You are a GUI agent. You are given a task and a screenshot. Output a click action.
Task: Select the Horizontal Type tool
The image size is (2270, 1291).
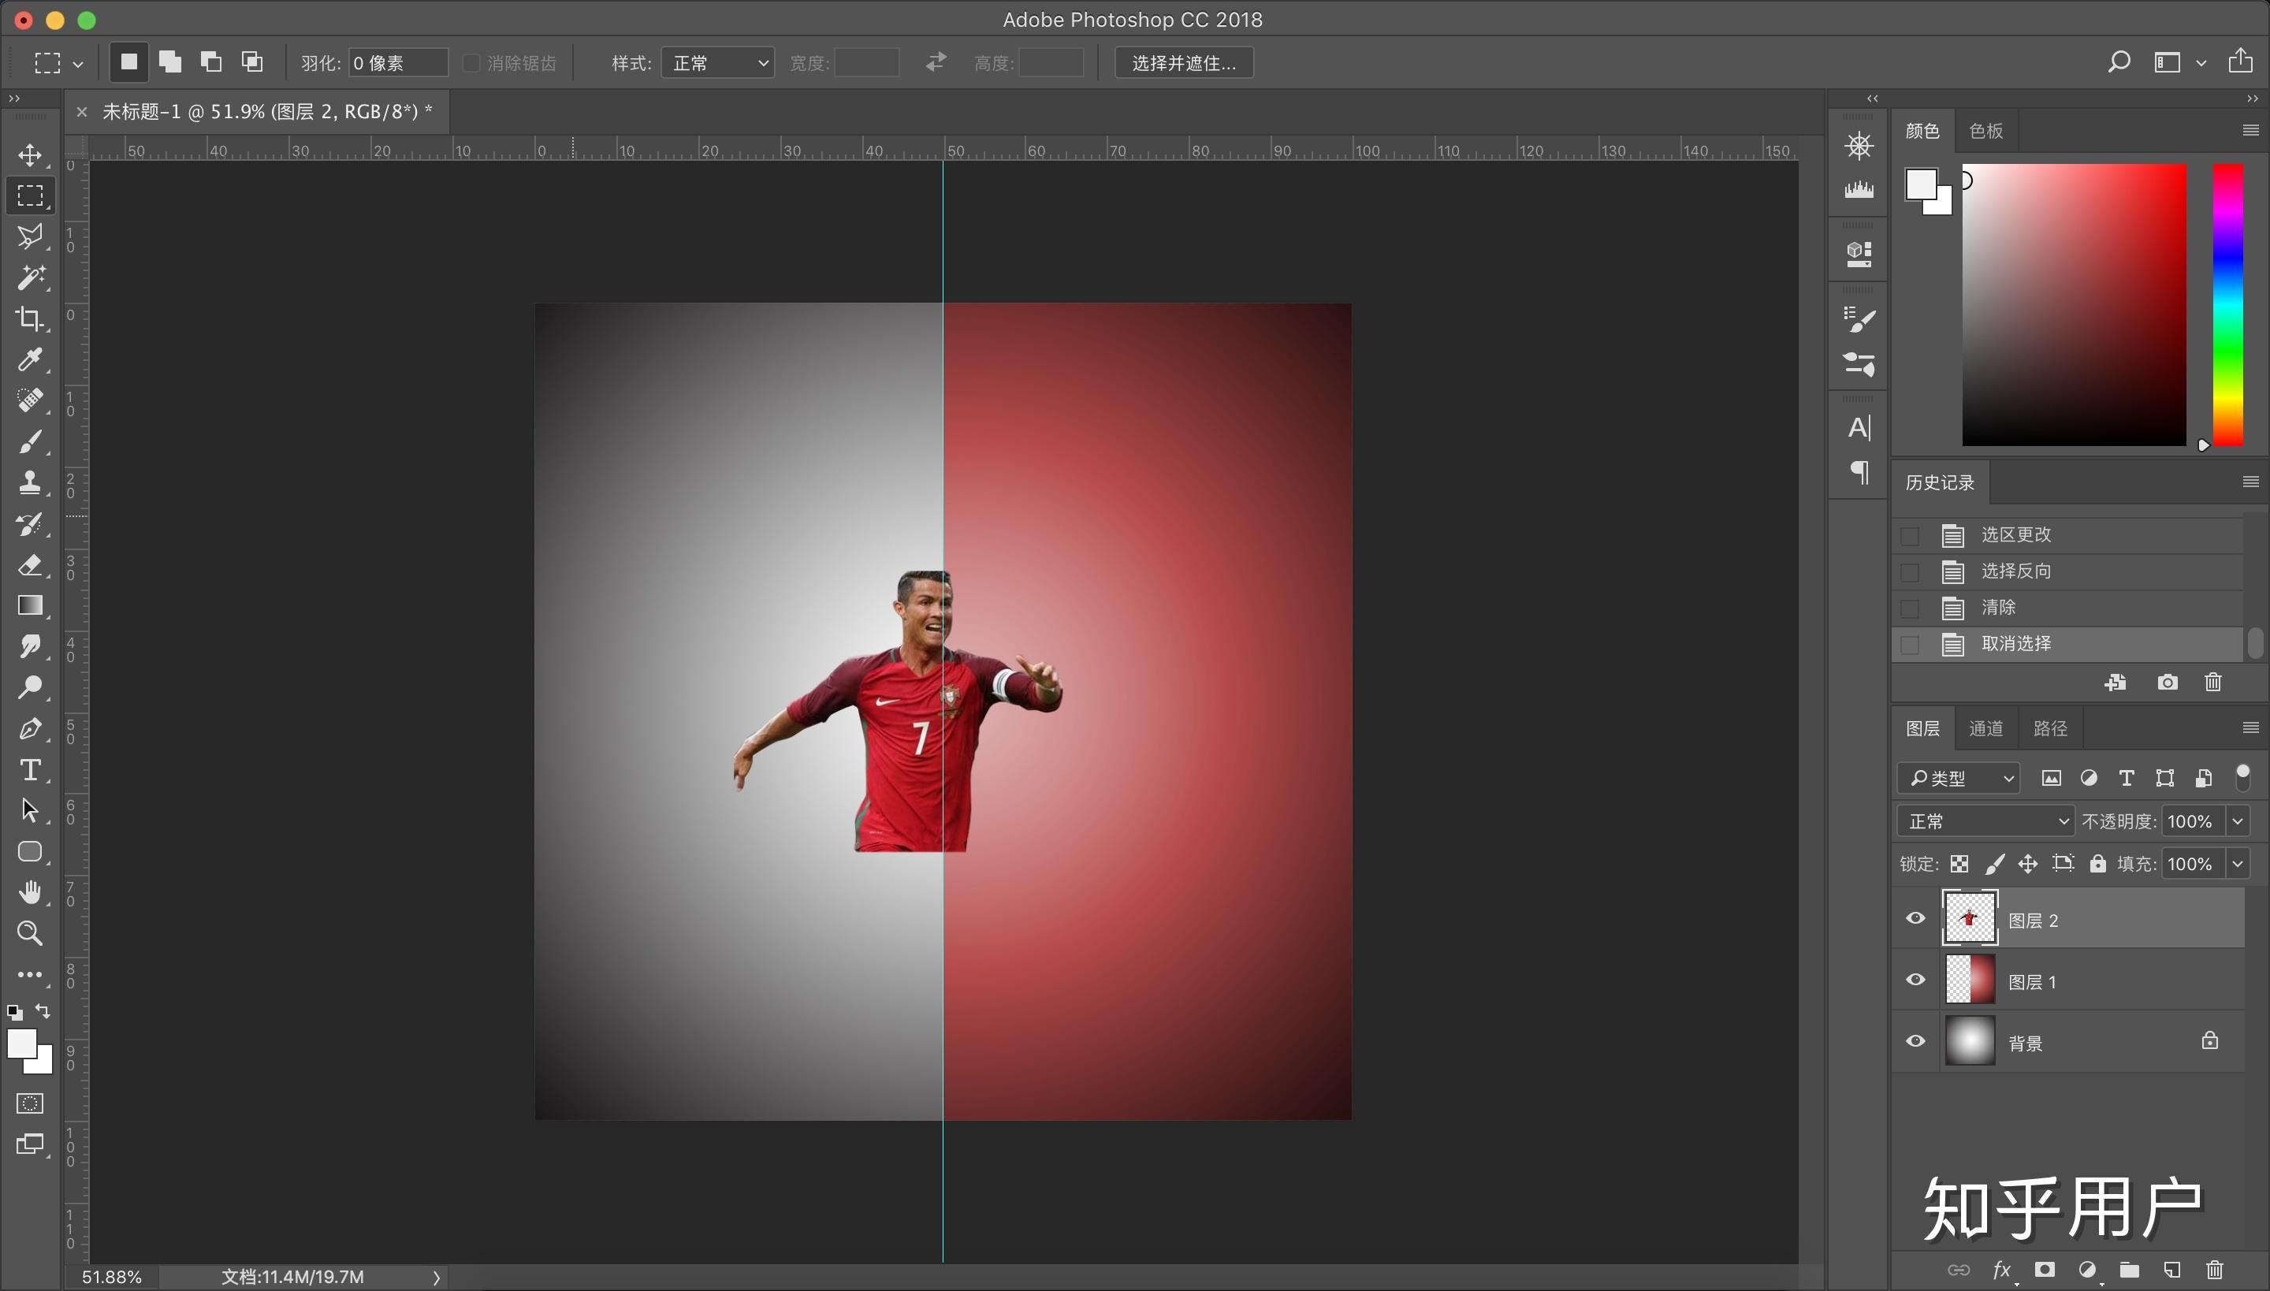(30, 769)
